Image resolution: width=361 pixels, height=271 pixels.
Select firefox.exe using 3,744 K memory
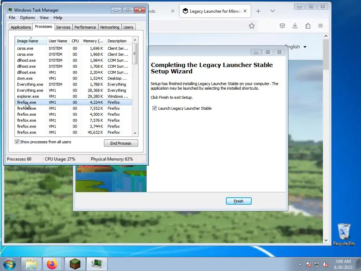tap(73, 126)
